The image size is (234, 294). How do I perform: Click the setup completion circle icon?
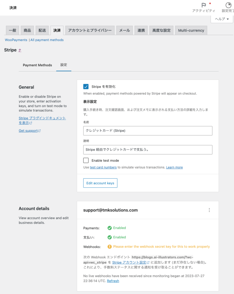pos(228,5)
